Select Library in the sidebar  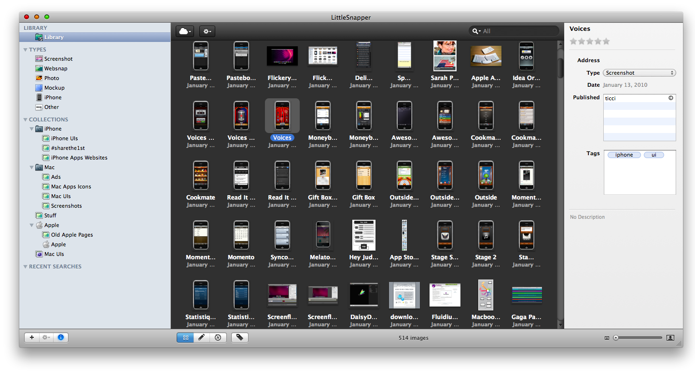click(x=95, y=37)
